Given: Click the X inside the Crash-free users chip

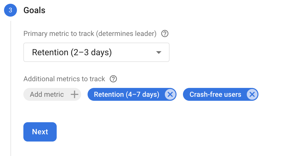Looking at the screenshot, I should pos(252,94).
